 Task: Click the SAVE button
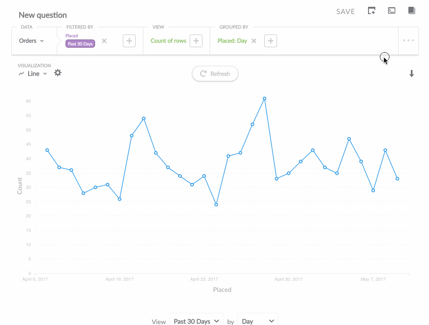pos(345,12)
